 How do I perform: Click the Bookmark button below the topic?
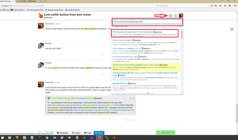62,133
